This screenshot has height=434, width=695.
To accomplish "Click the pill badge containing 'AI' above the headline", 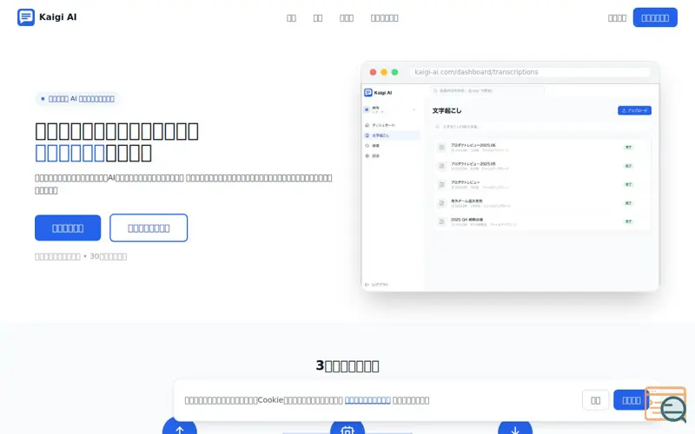I will (77, 99).
